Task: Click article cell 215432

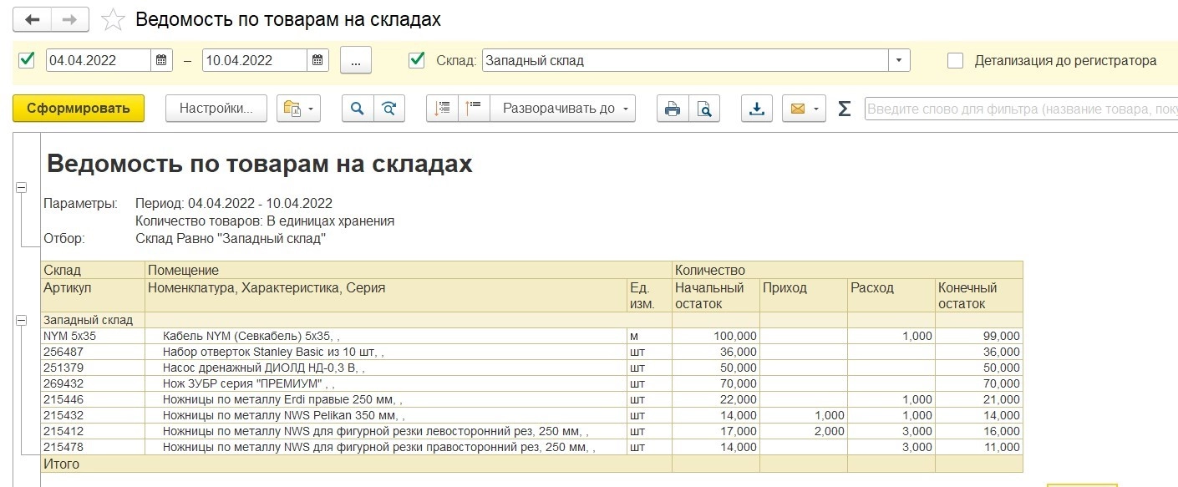Action: (93, 415)
